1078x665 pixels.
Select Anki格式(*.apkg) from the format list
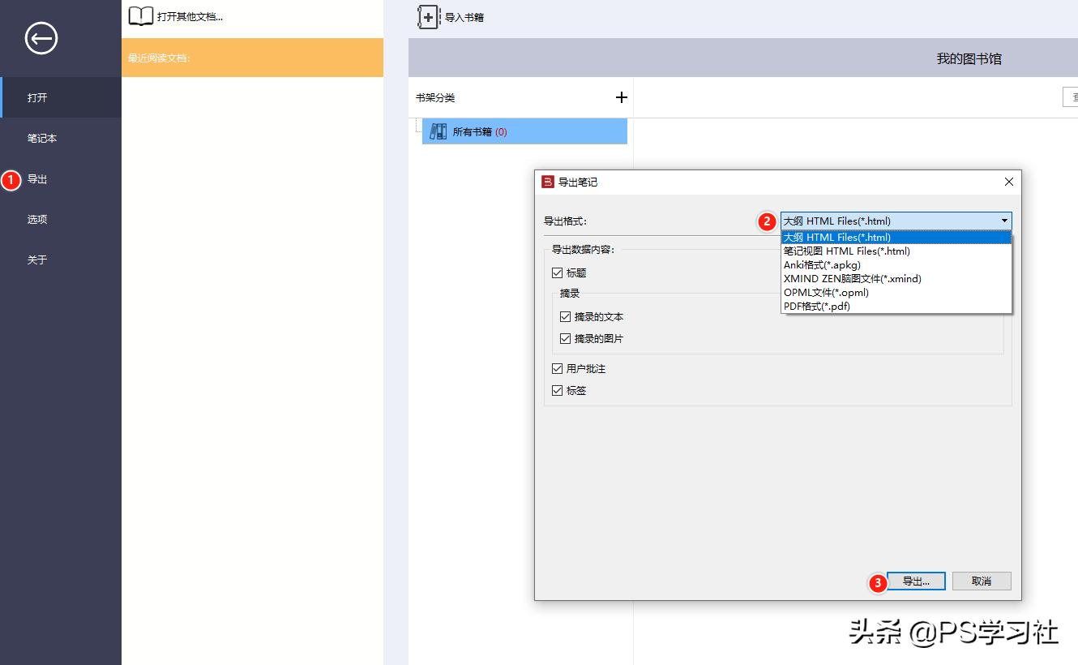[822, 265]
